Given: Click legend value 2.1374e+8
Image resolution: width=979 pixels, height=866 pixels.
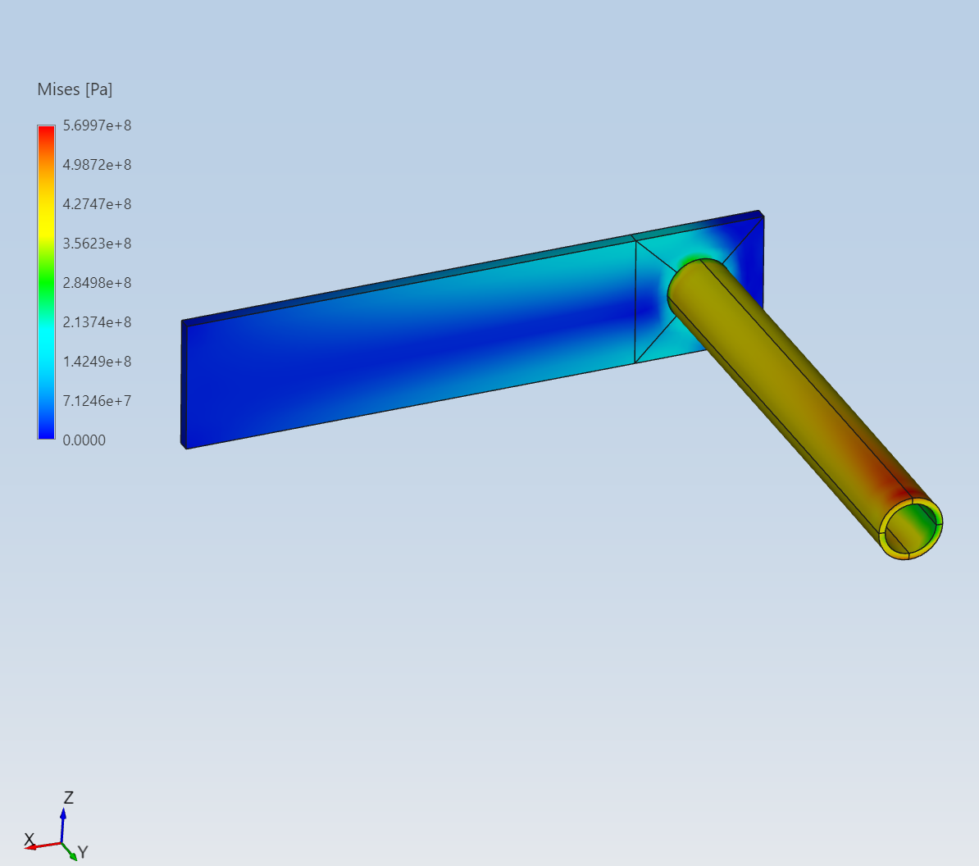Looking at the screenshot, I should (x=97, y=322).
